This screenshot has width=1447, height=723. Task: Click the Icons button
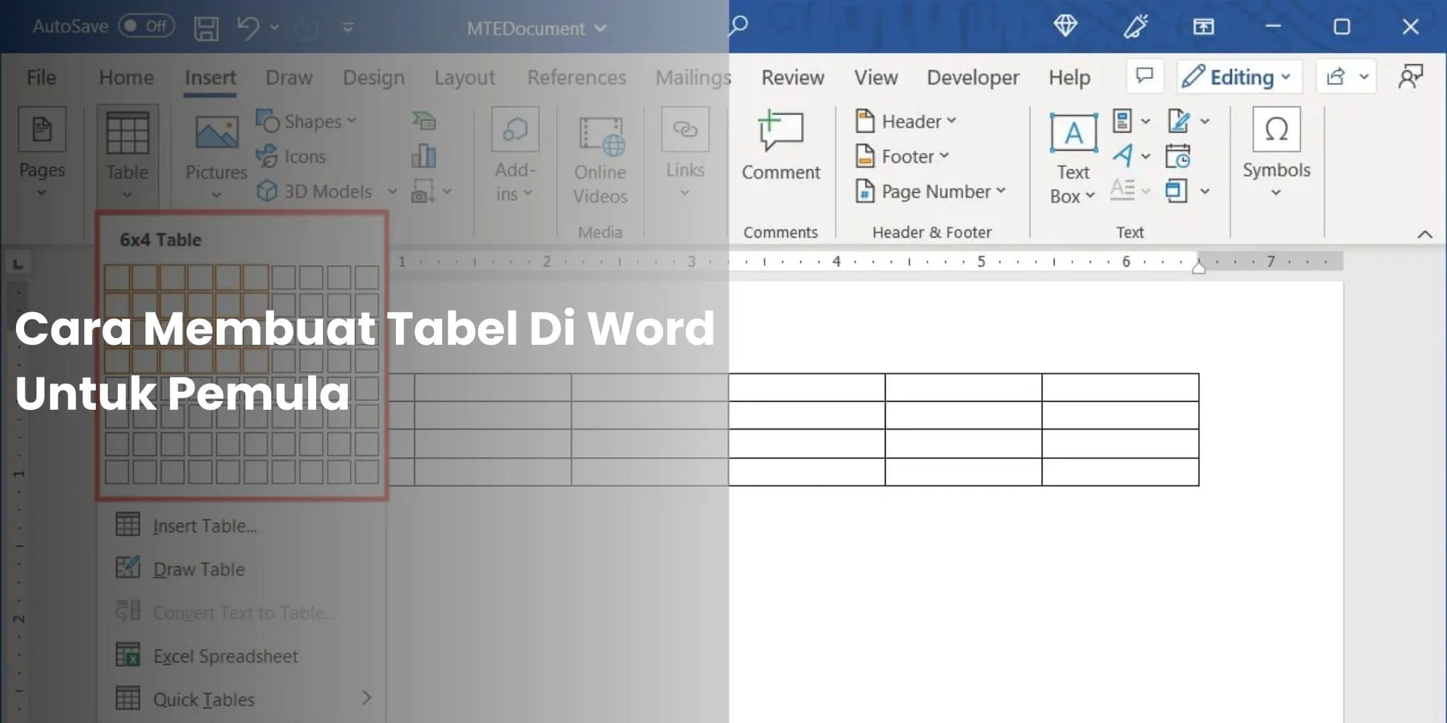(291, 157)
